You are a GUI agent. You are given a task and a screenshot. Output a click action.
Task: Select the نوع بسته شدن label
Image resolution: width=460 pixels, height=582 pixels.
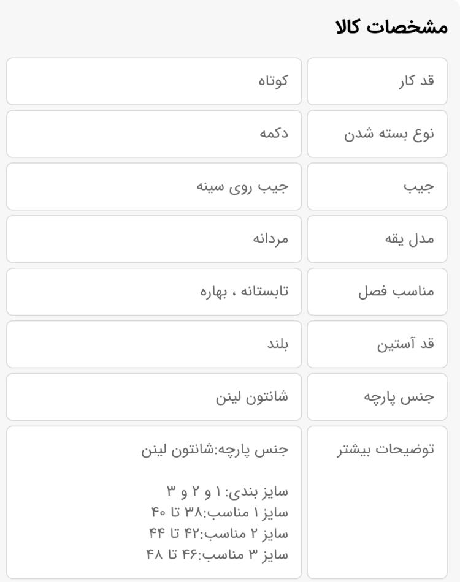click(x=389, y=134)
